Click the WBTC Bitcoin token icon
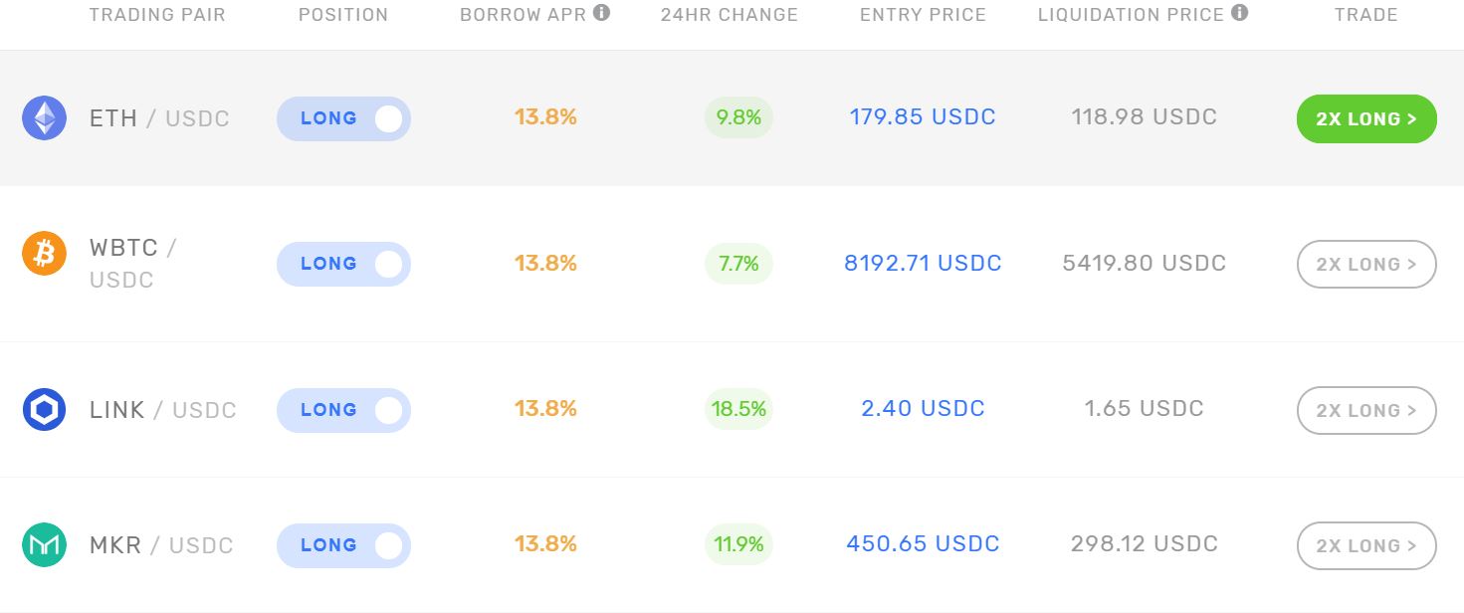This screenshot has height=613, width=1464. pos(44,254)
